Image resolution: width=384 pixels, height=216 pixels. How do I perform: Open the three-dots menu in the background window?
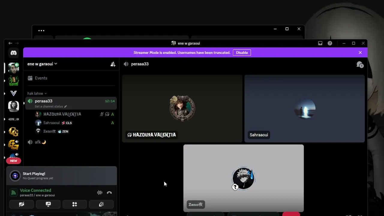point(41,31)
